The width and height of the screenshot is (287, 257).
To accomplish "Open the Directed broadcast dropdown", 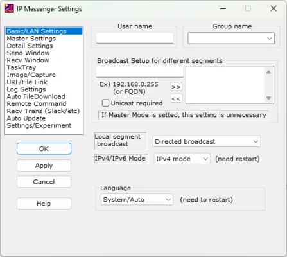I will (x=207, y=141).
